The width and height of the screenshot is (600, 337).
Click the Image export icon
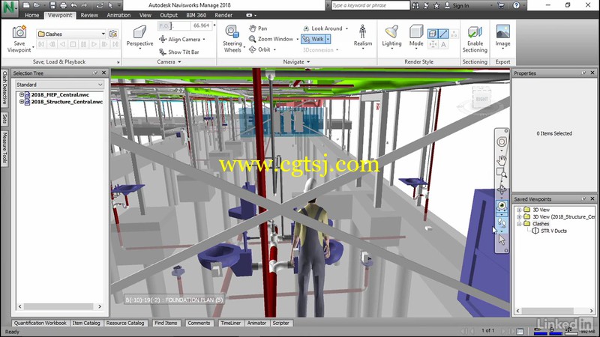pos(502,32)
